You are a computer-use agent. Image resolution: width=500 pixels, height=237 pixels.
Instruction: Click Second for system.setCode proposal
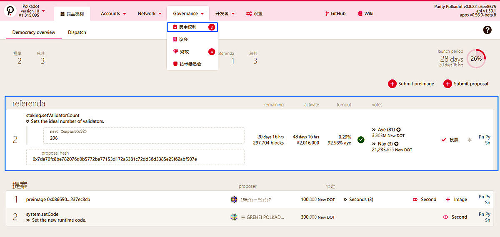455,217
